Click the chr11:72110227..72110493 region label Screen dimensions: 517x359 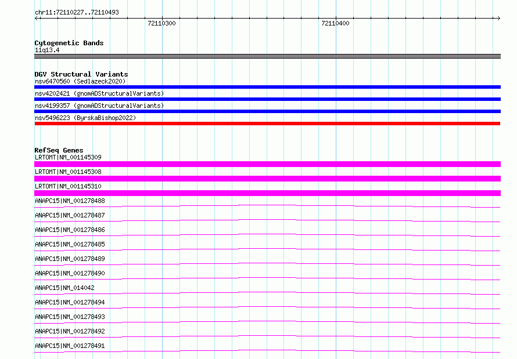(77, 12)
